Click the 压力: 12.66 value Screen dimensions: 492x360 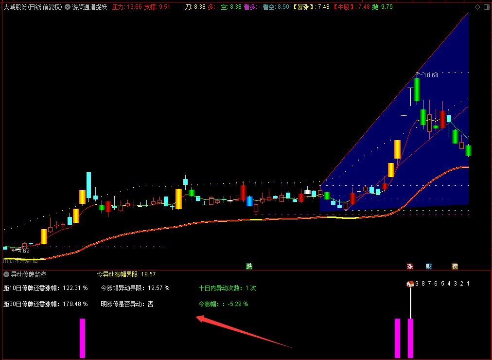127,7
